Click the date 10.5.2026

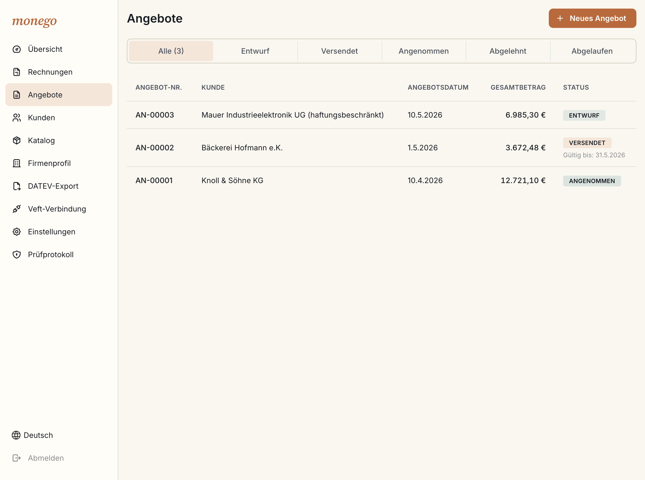coord(425,115)
